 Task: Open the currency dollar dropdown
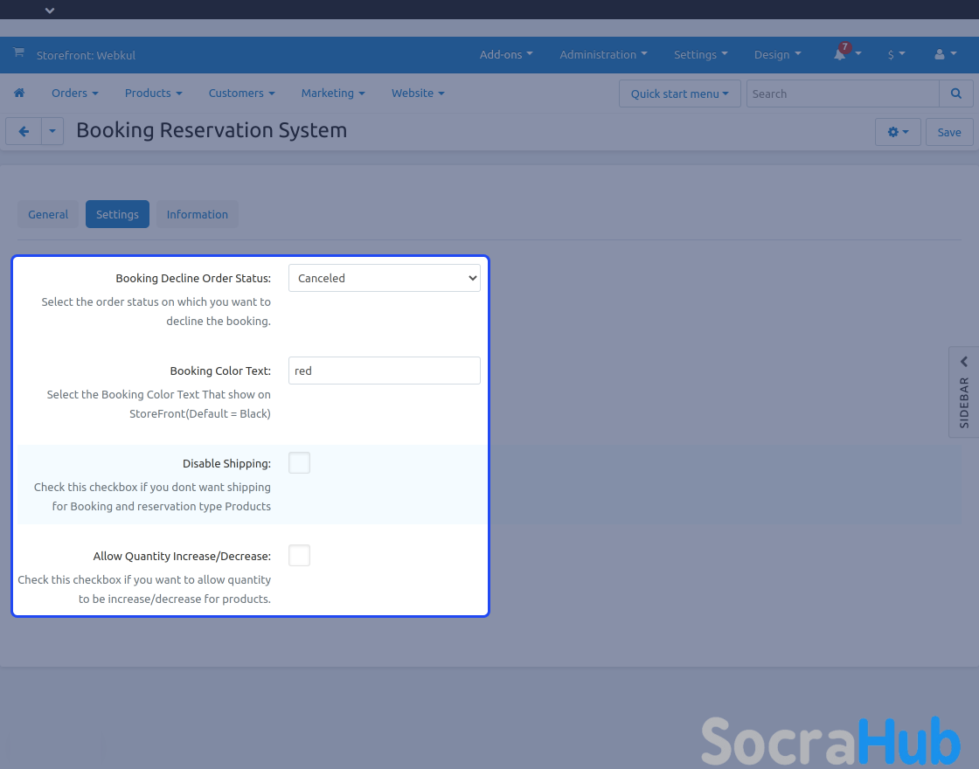[x=896, y=54]
